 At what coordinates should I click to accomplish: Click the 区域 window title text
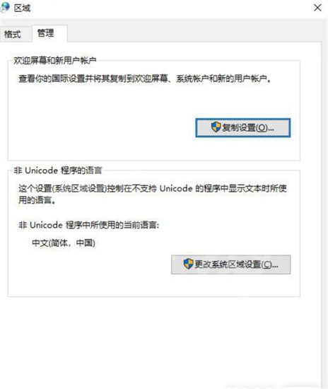(23, 8)
